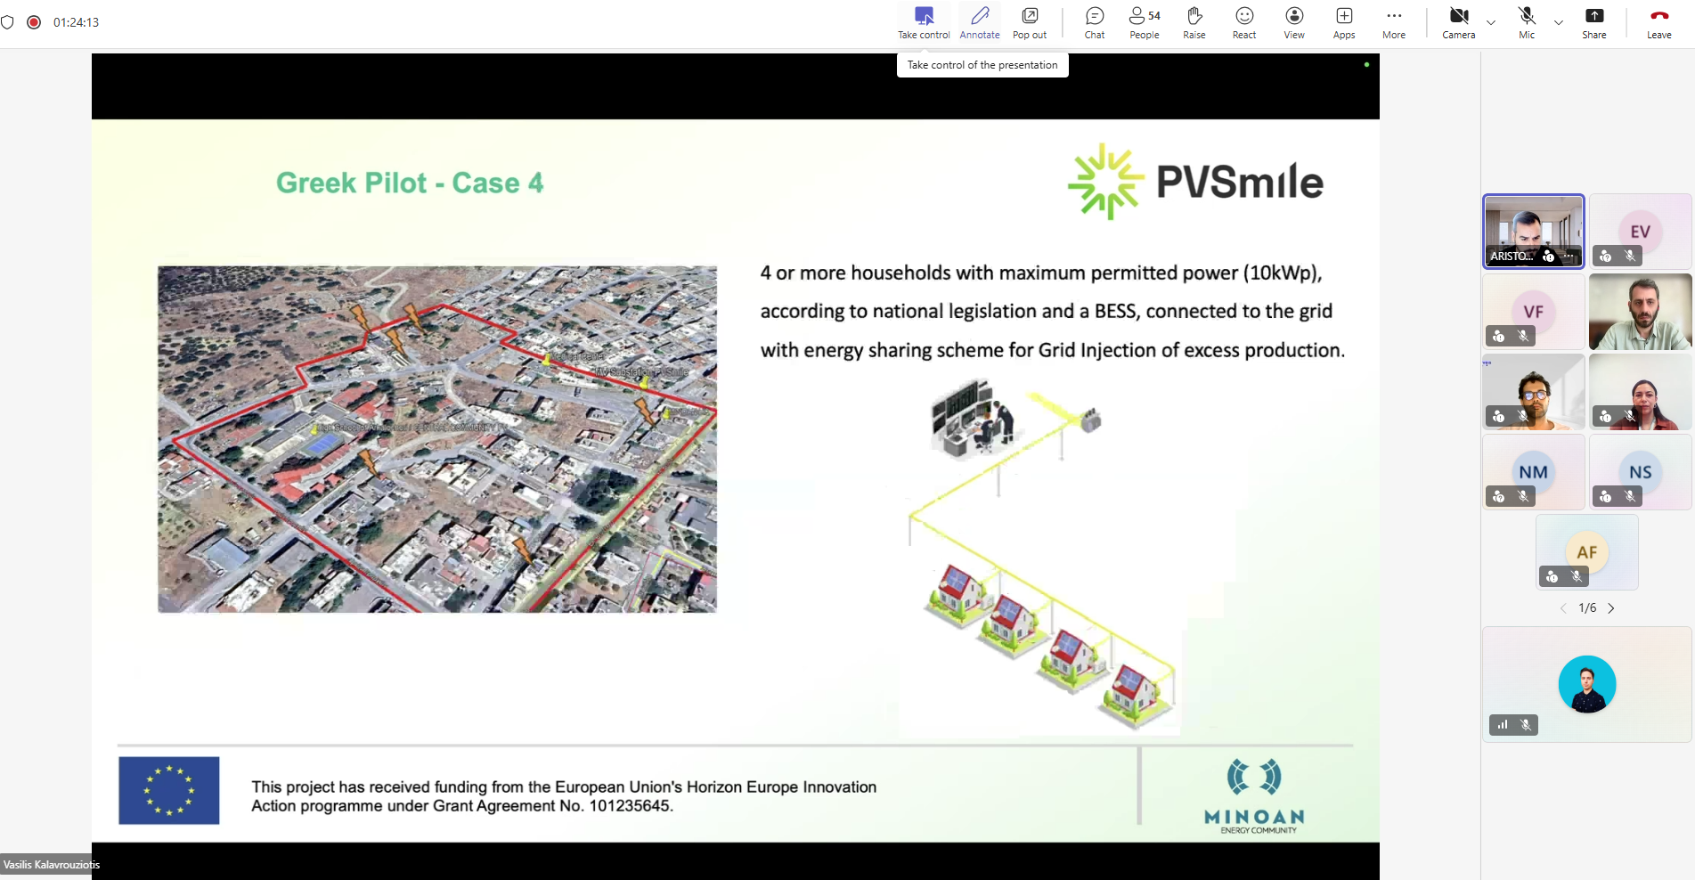This screenshot has width=1695, height=880.
Task: Click the muted mic icon on NS tile
Action: click(1630, 496)
